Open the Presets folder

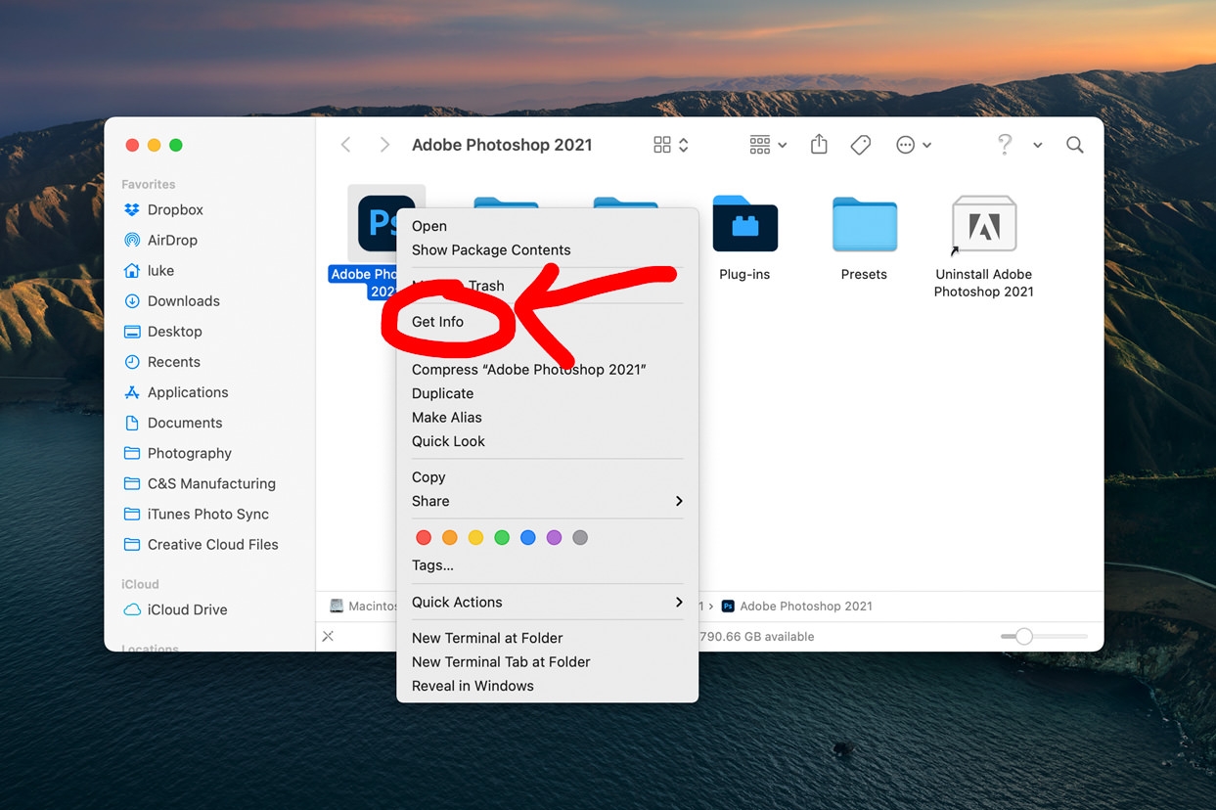point(864,223)
